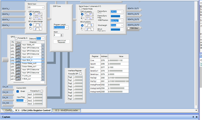Select the GpioAll register row name
Viewport: 202px width, 120px height.
pos(95,64)
